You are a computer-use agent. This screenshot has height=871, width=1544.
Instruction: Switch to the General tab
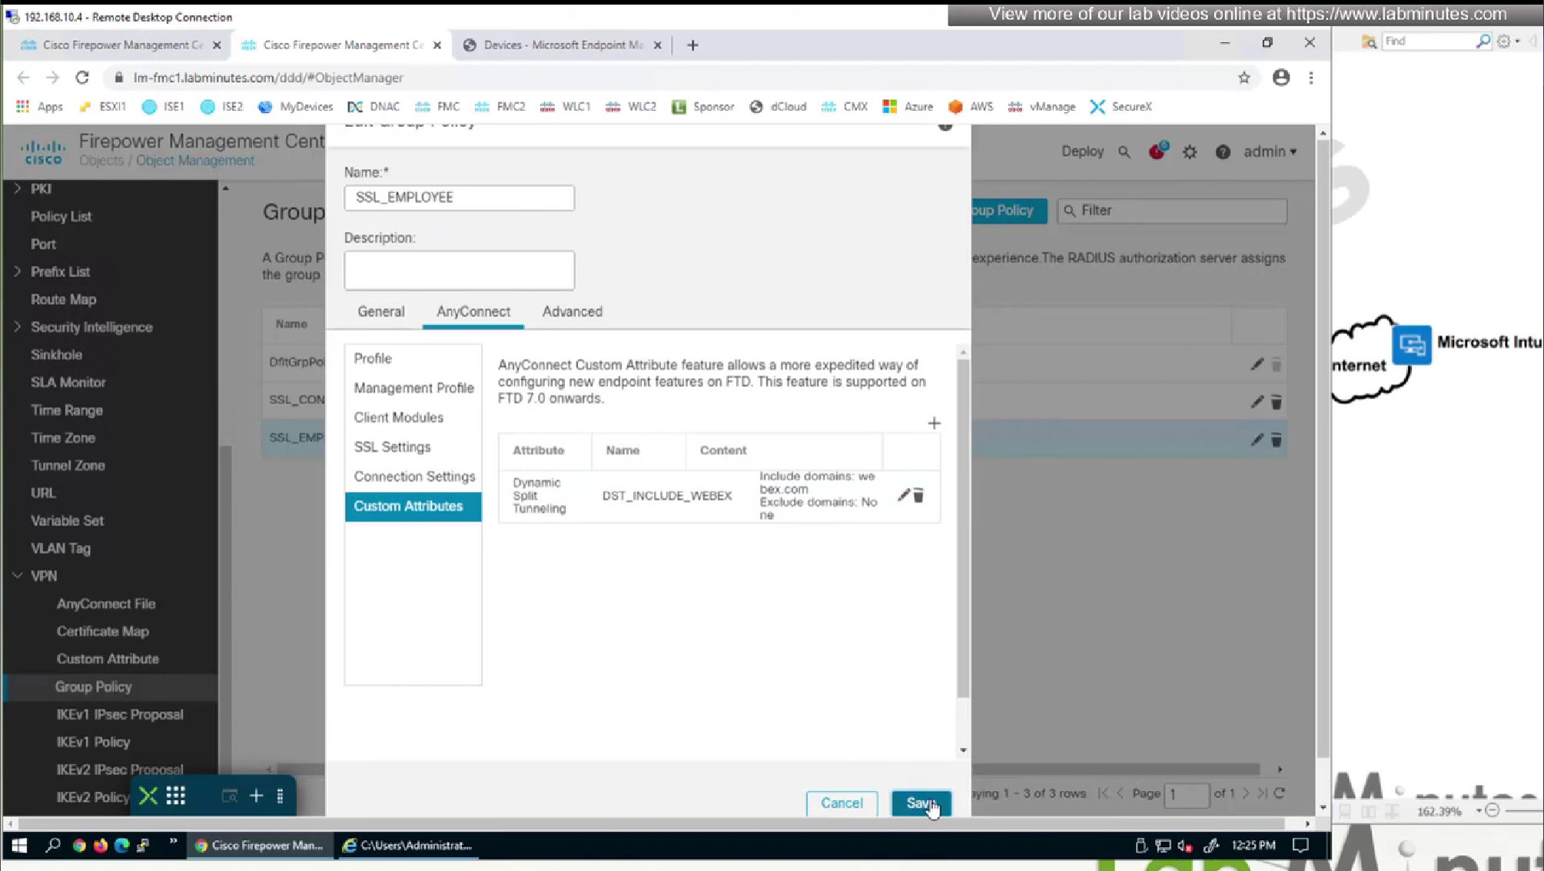(x=380, y=311)
